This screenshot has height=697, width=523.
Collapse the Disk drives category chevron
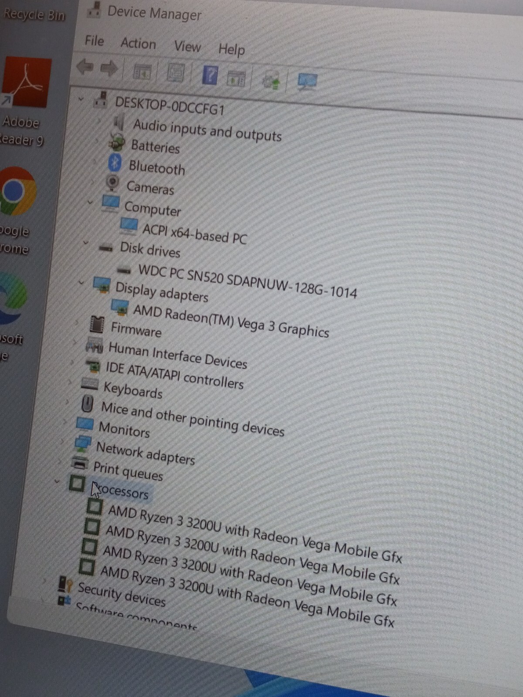click(86, 243)
